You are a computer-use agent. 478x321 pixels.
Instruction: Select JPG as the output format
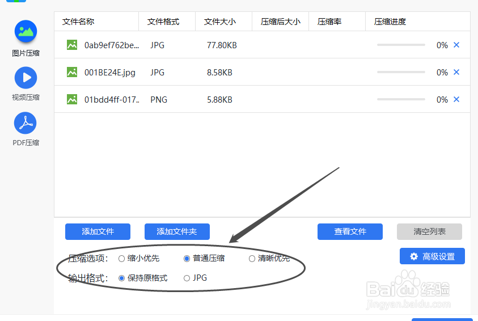tap(187, 278)
